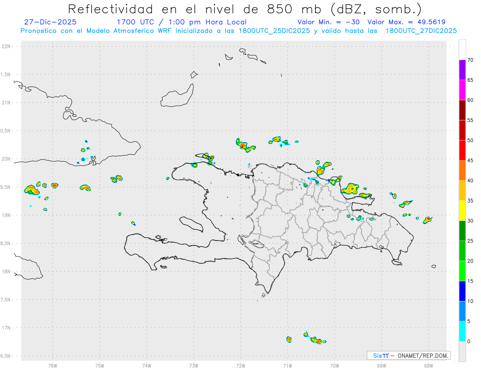Select the '72W' longitude label
The image size is (481, 371).
(x=240, y=365)
